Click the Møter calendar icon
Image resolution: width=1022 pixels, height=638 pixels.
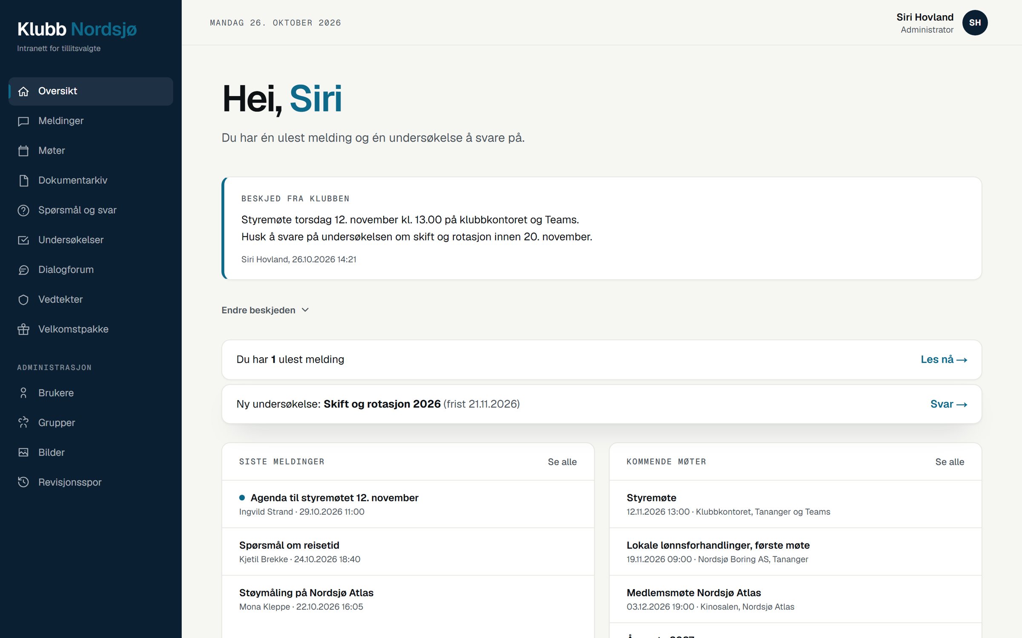[23, 151]
